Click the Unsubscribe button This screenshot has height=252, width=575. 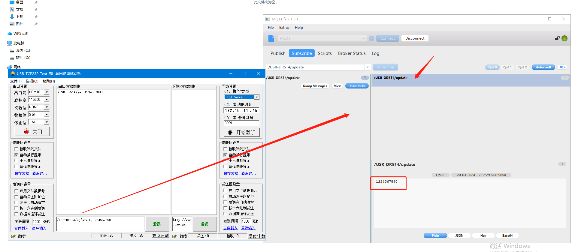[x=357, y=86]
